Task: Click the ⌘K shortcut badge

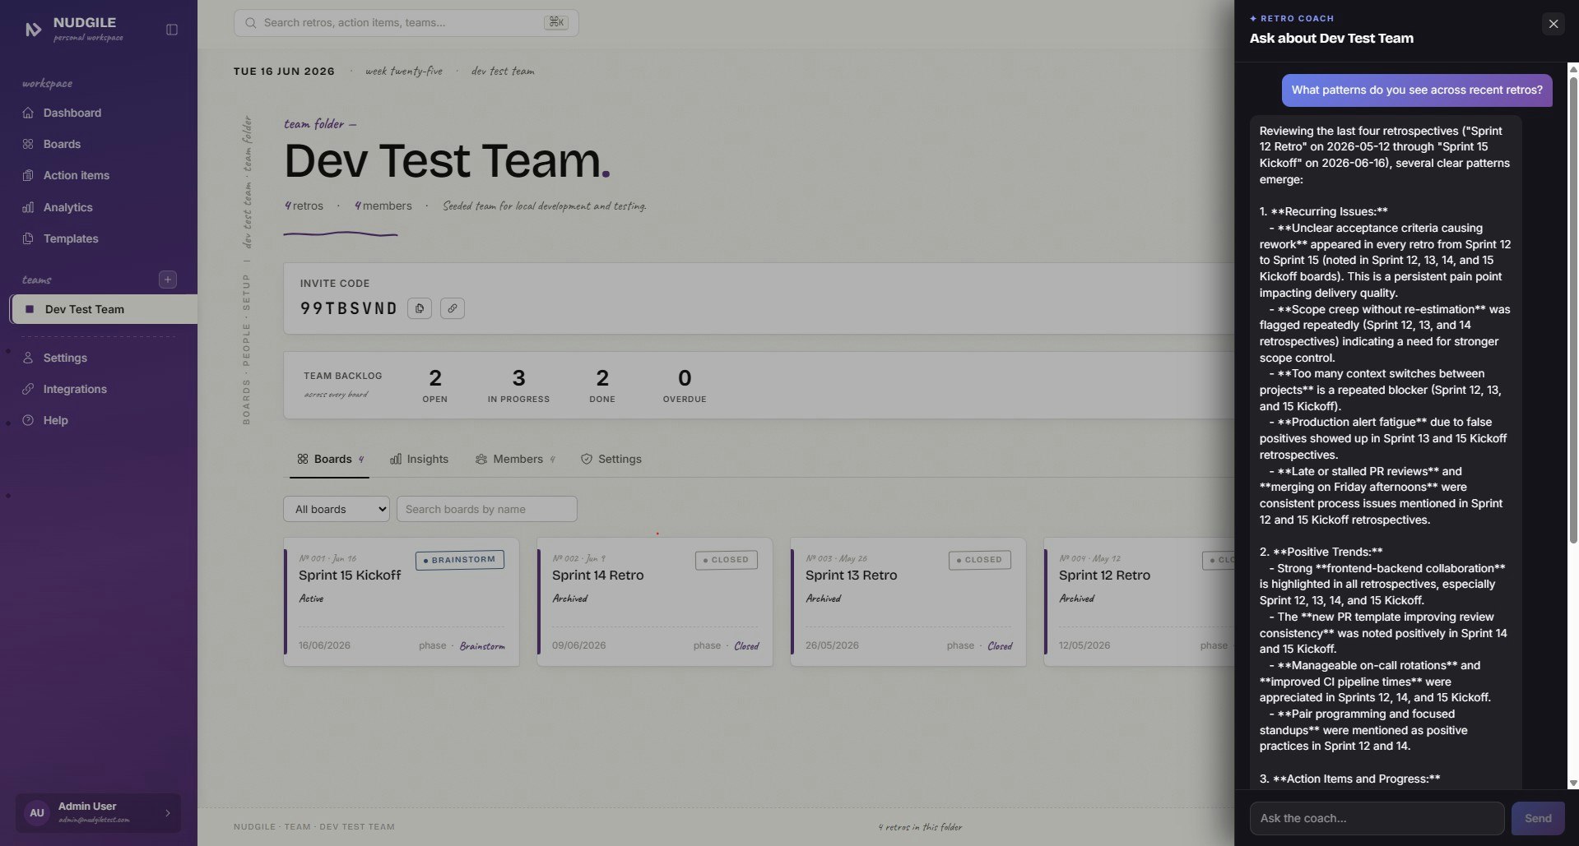Action: click(x=556, y=22)
